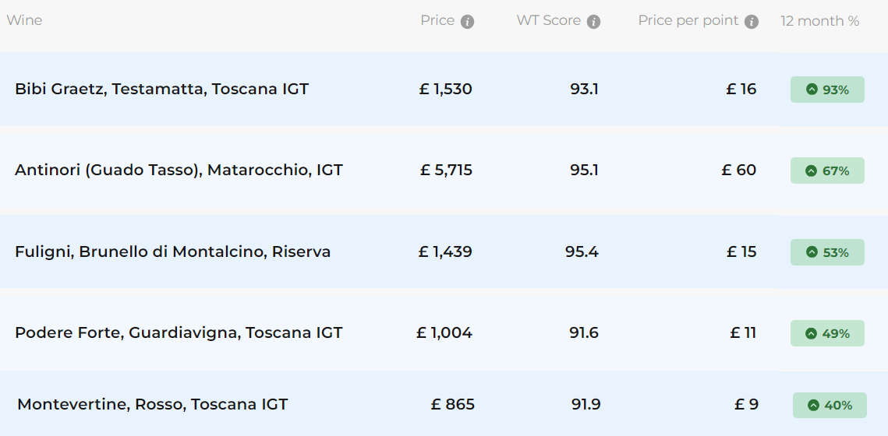Image resolution: width=888 pixels, height=436 pixels.
Task: Click the £ 5,715 price cell
Action: click(x=446, y=170)
